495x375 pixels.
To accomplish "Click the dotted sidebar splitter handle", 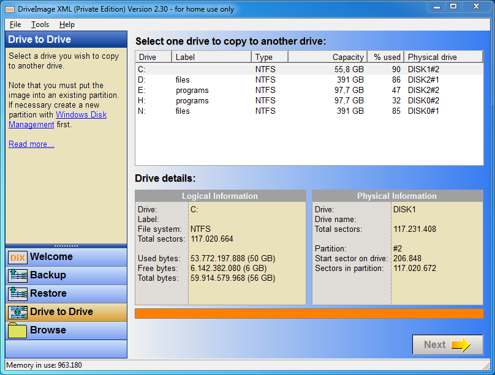I will 66,246.
